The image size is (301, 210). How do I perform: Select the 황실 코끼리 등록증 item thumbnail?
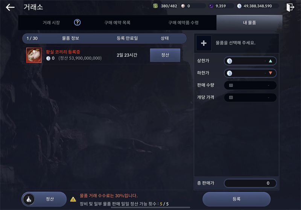pos(34,55)
